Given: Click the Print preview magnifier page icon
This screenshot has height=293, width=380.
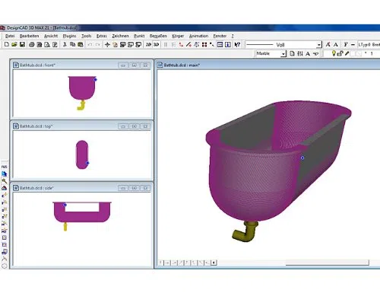Looking at the screenshot, I should click(47, 45).
